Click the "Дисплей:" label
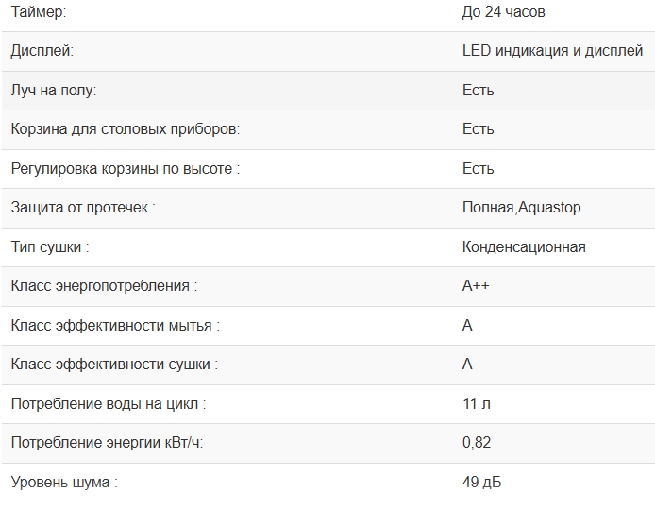The height and width of the screenshot is (510, 655). click(42, 51)
